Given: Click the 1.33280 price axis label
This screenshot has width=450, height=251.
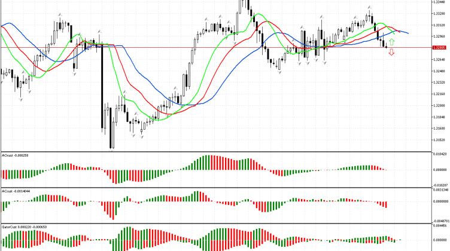Looking at the screenshot, I should [x=440, y=13].
